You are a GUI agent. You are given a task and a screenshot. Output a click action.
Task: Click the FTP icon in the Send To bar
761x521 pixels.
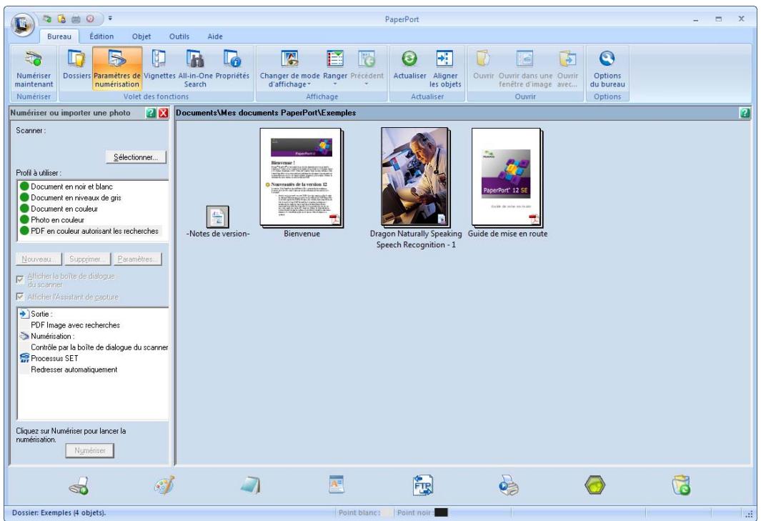[x=422, y=485]
